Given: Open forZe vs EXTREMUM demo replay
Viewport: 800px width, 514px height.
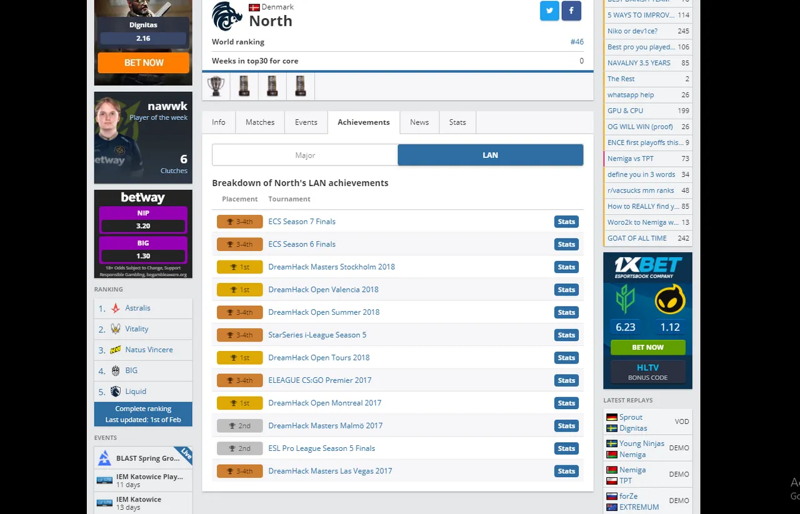Looking at the screenshot, I should [648, 501].
